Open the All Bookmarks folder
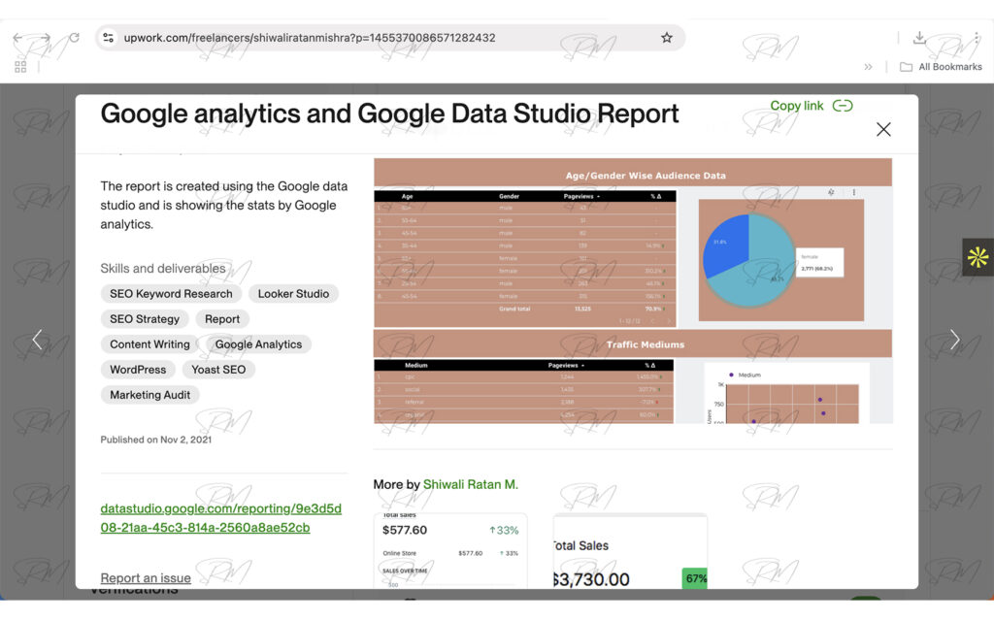This screenshot has height=620, width=994. click(942, 67)
